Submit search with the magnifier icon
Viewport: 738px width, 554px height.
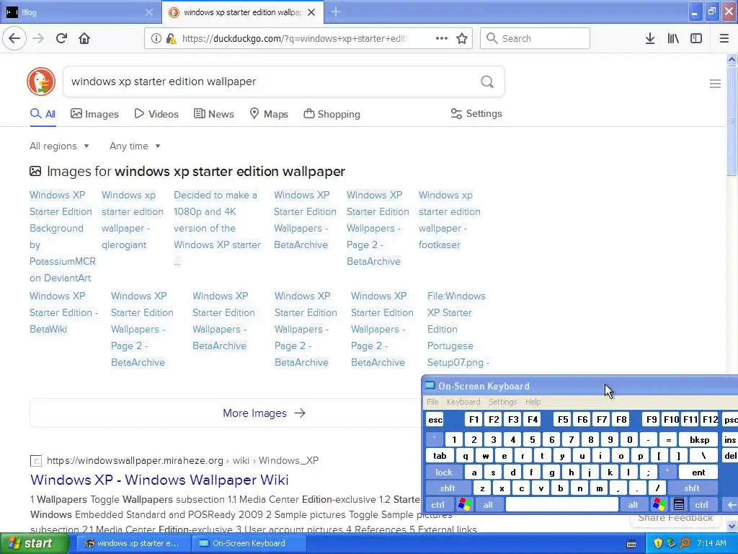click(487, 82)
